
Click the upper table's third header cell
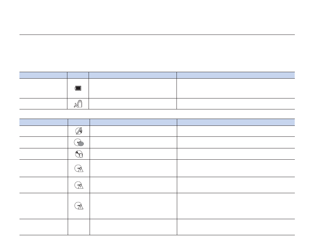point(132,75)
